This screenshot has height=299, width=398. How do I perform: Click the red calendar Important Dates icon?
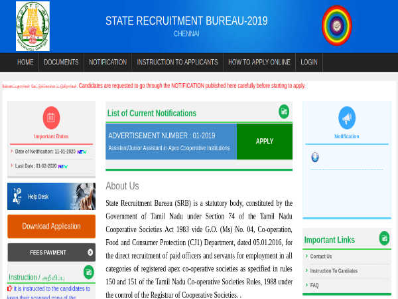click(x=51, y=118)
